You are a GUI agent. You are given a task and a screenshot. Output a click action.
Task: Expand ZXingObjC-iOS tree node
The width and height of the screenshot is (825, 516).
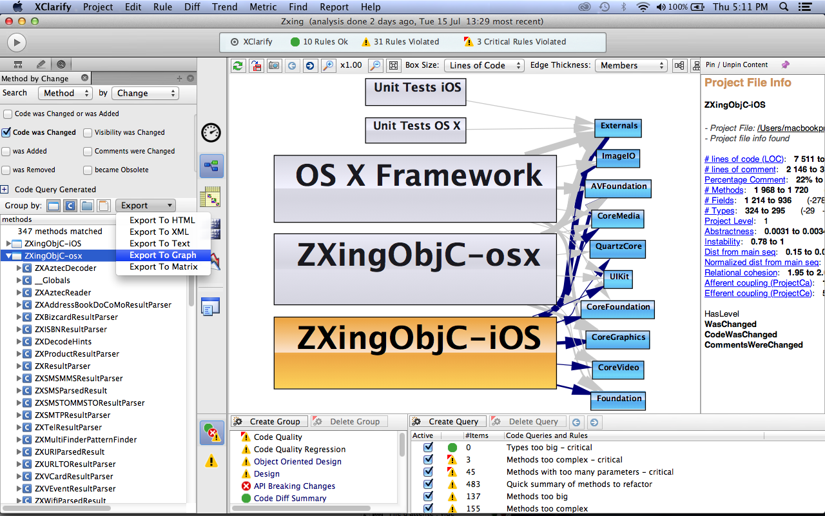pyautogui.click(x=9, y=244)
